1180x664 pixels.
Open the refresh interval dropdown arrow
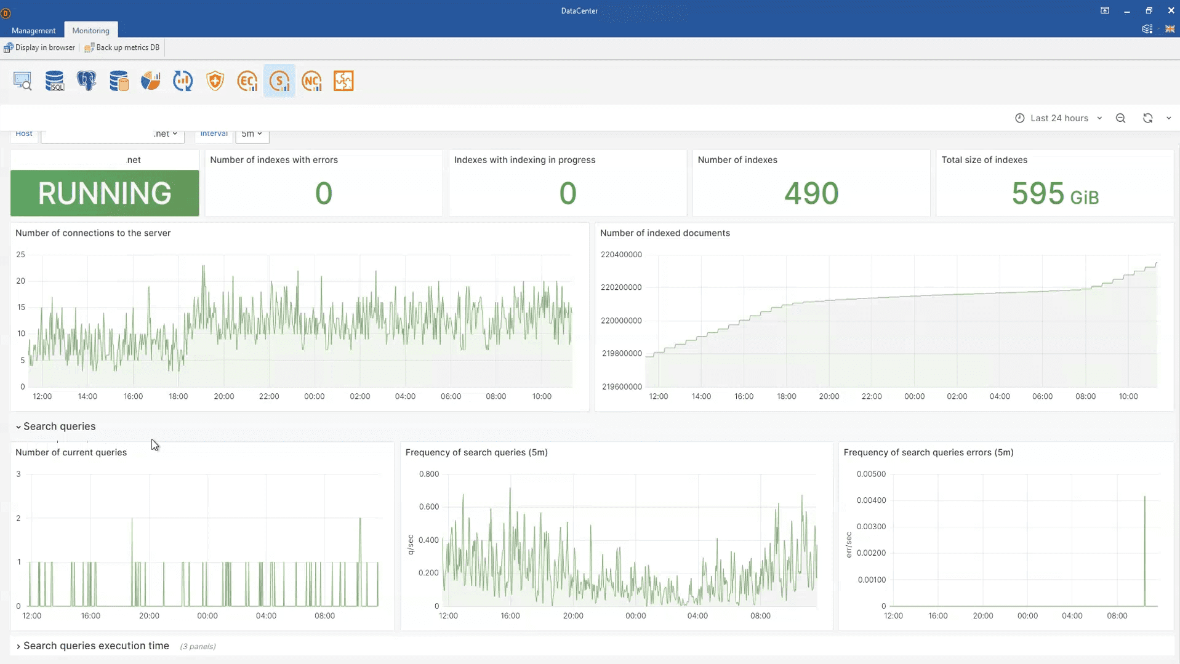(x=1169, y=118)
